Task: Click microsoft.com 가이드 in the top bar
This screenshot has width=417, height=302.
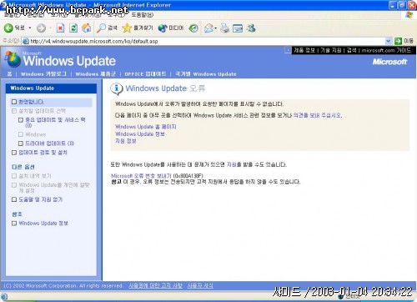Action: (386, 50)
